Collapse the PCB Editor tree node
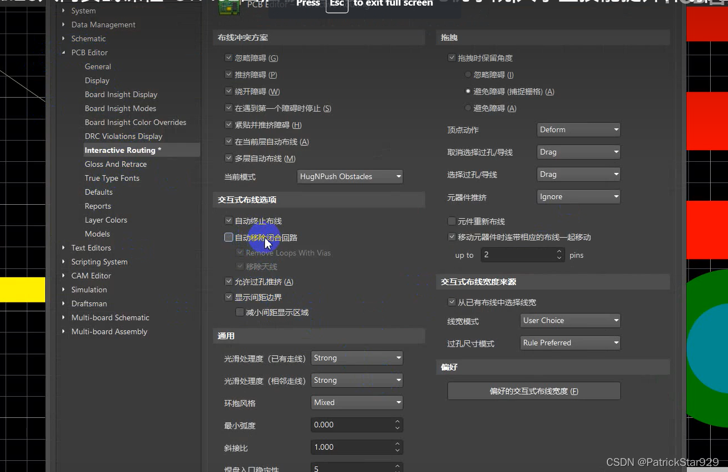The height and width of the screenshot is (472, 728). click(x=63, y=52)
